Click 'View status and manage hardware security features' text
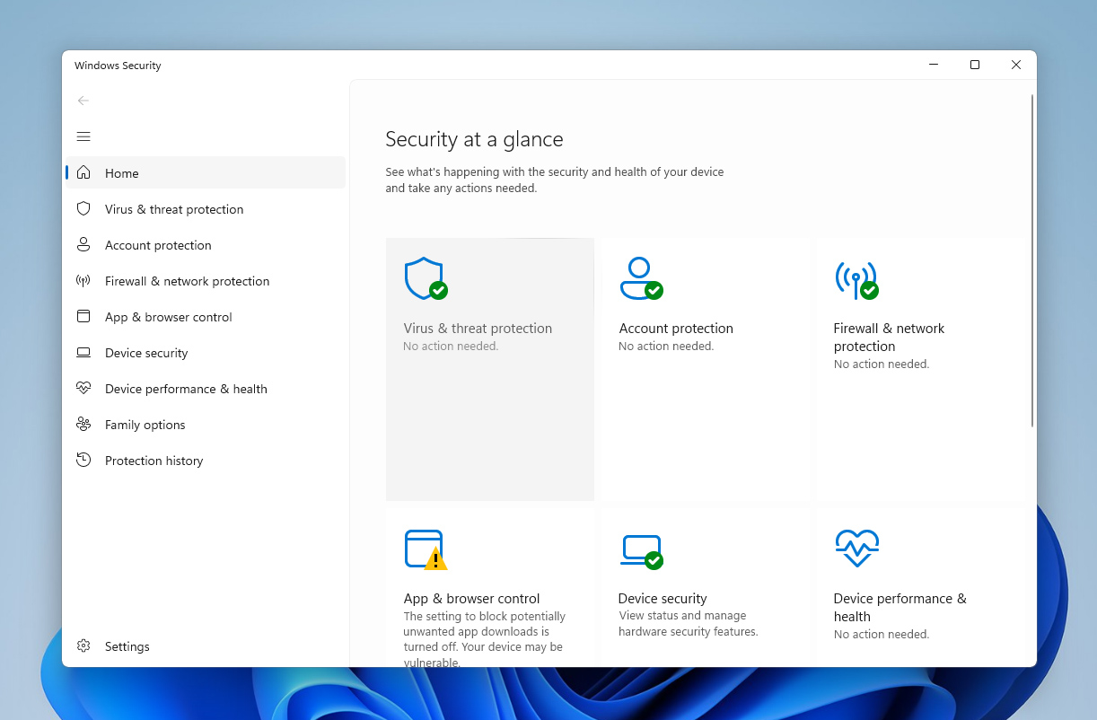Image resolution: width=1097 pixels, height=720 pixels. click(x=689, y=624)
